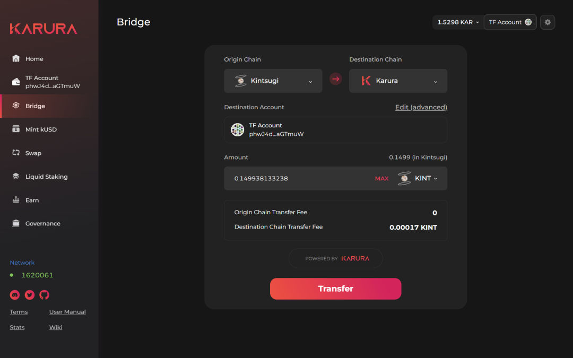Click the Transfer button
Image resolution: width=573 pixels, height=358 pixels.
click(x=335, y=289)
